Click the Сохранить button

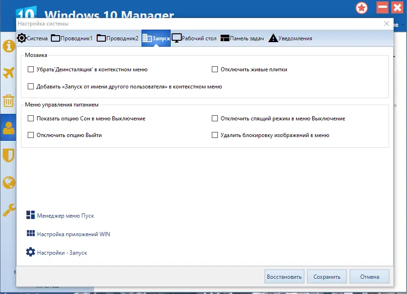[327, 276]
